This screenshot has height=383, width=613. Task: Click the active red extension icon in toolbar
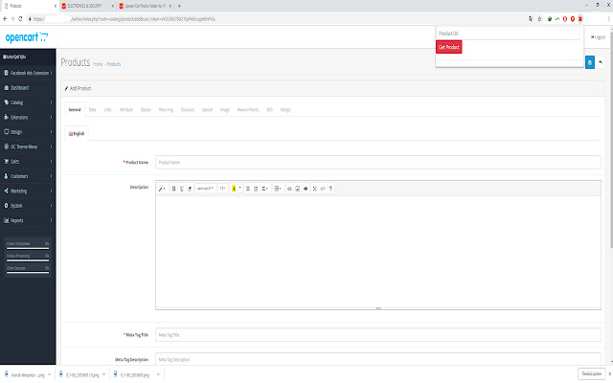(x=580, y=19)
